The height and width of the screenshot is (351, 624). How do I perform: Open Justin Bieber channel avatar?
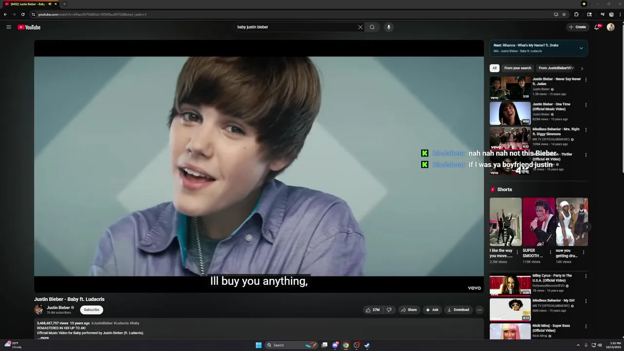click(39, 310)
